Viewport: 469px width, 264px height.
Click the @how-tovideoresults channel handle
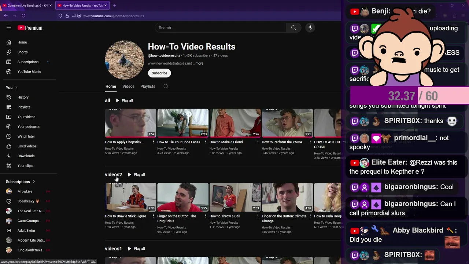tap(164, 56)
